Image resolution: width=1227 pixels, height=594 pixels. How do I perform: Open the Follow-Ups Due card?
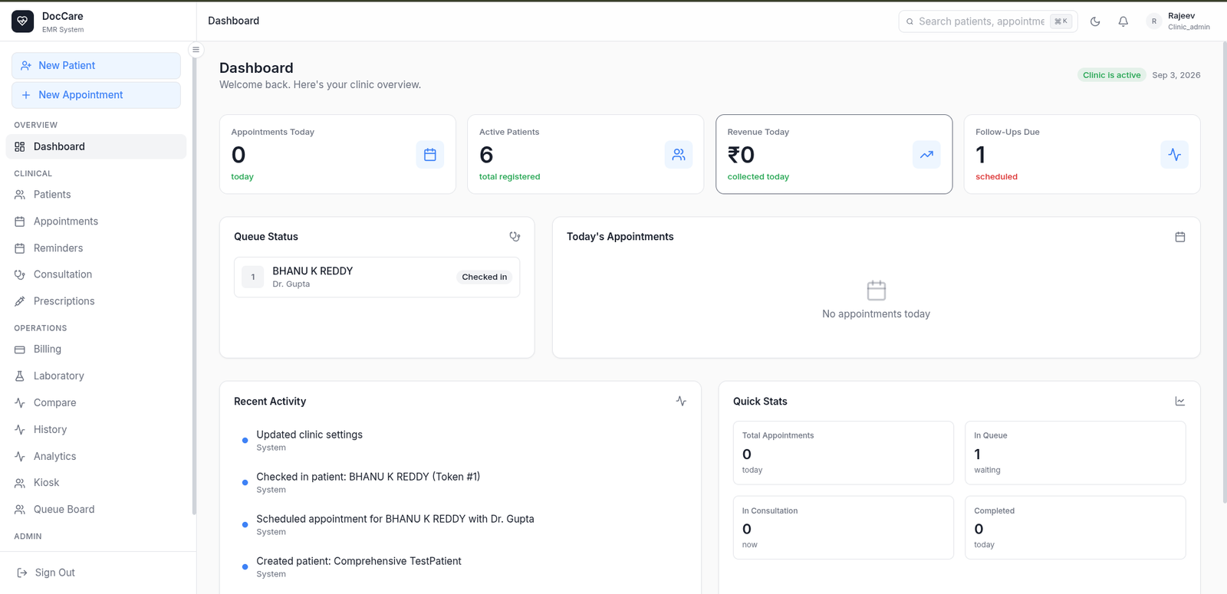(x=1082, y=154)
